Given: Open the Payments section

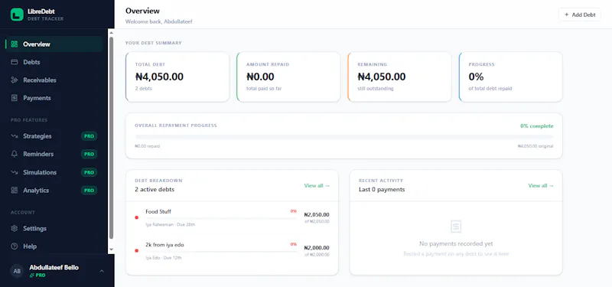Looking at the screenshot, I should [x=54, y=98].
